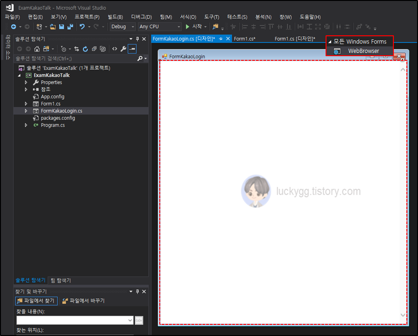Switch to the Form1.cs* code tab
418x336 pixels.
pyautogui.click(x=244, y=39)
